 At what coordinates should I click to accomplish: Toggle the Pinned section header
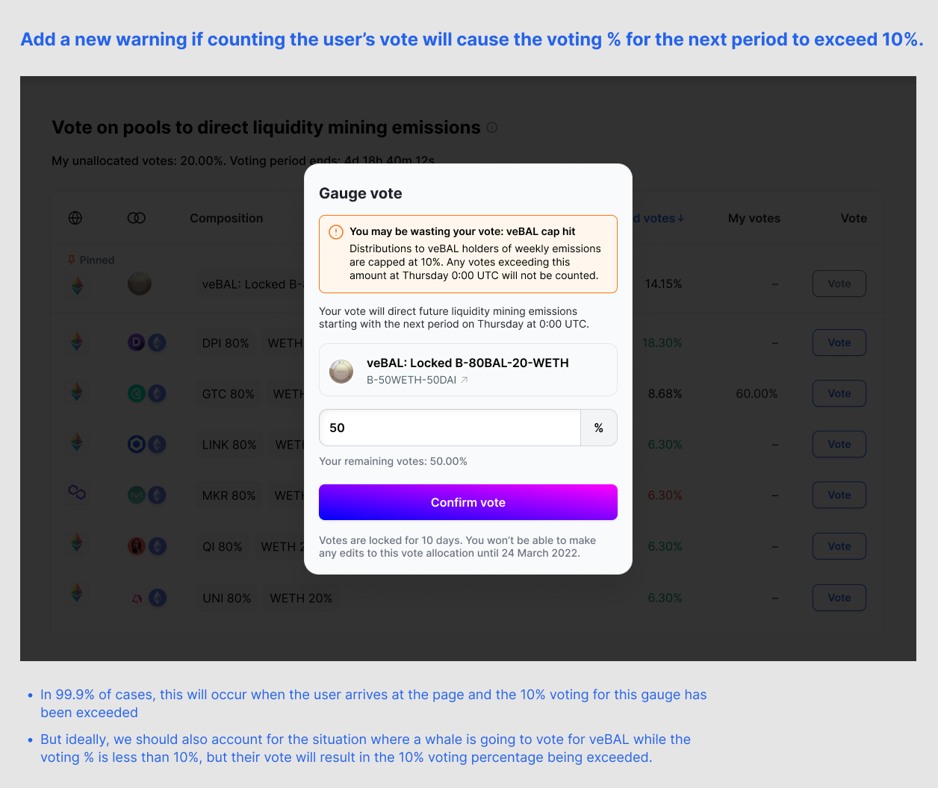91,260
